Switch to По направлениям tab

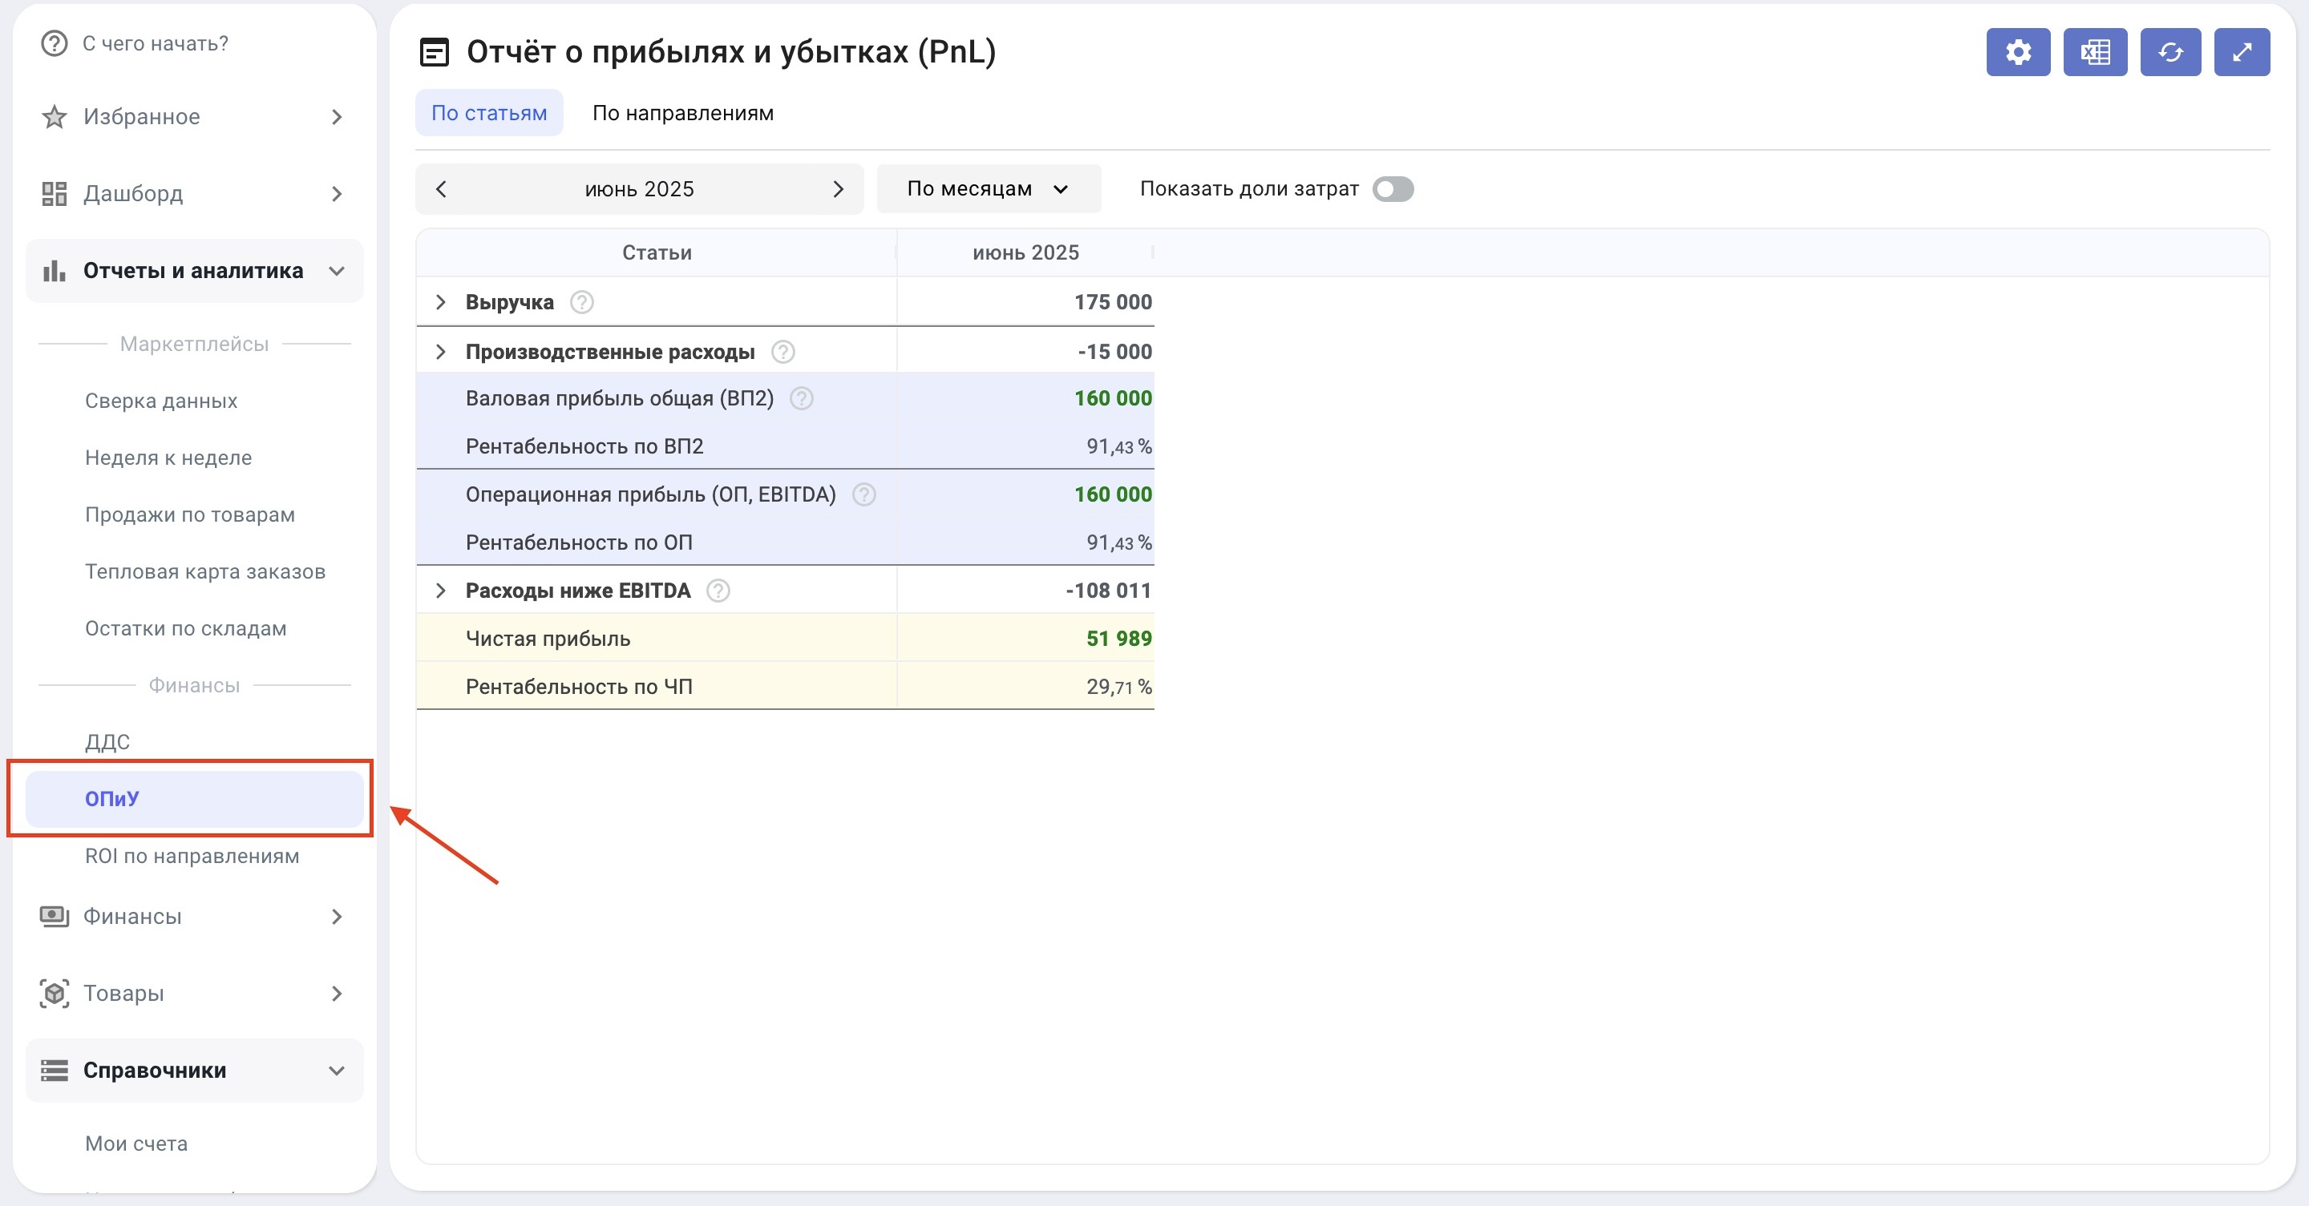click(x=682, y=113)
